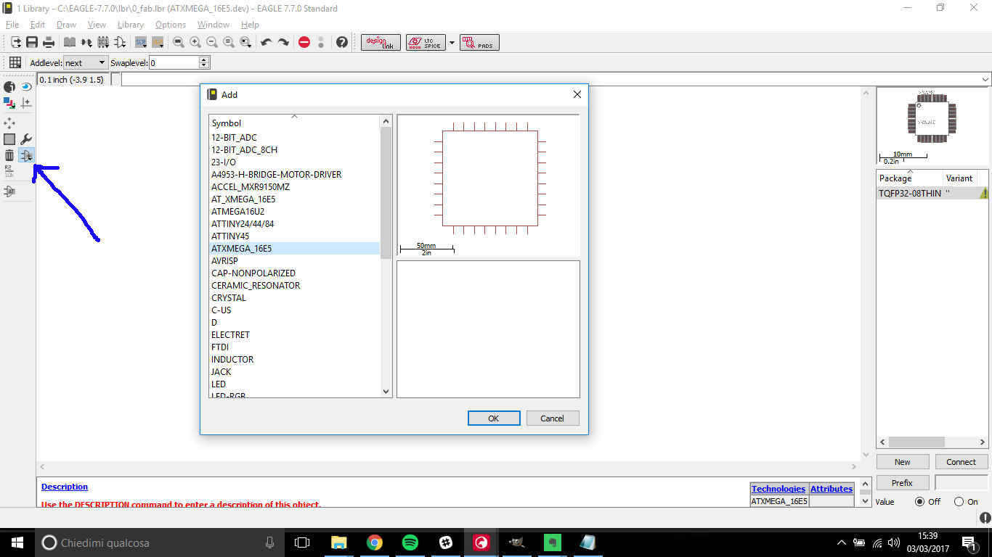Open the Options menu
The height and width of the screenshot is (557, 992).
pyautogui.click(x=171, y=25)
